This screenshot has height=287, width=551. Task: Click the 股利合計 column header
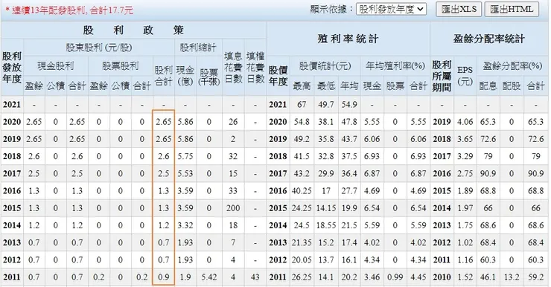pos(163,76)
